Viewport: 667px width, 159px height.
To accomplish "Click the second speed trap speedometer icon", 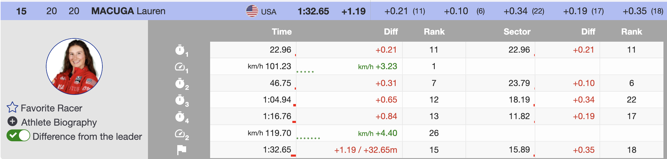I will [180, 134].
